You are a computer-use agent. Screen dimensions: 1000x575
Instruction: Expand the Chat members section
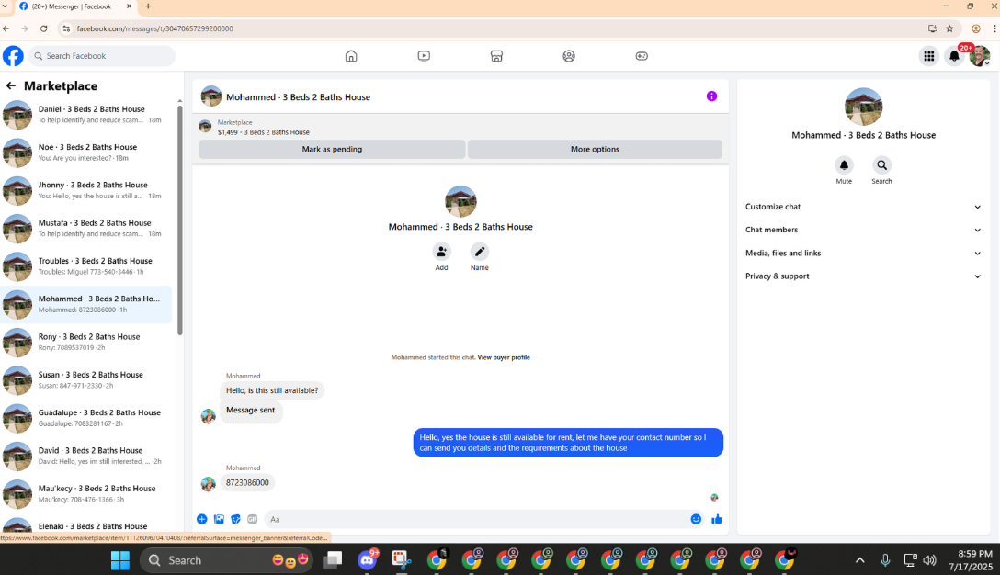[x=863, y=230]
